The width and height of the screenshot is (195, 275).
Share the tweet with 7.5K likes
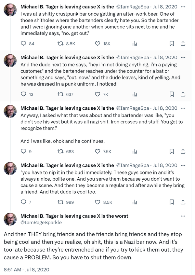(x=183, y=151)
